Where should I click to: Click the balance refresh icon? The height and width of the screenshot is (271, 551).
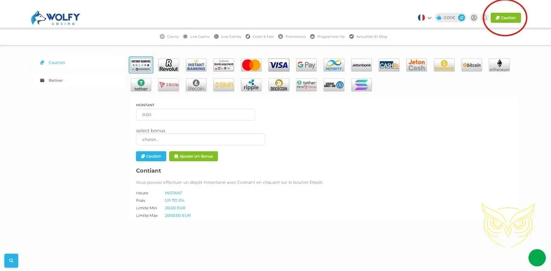(x=461, y=18)
